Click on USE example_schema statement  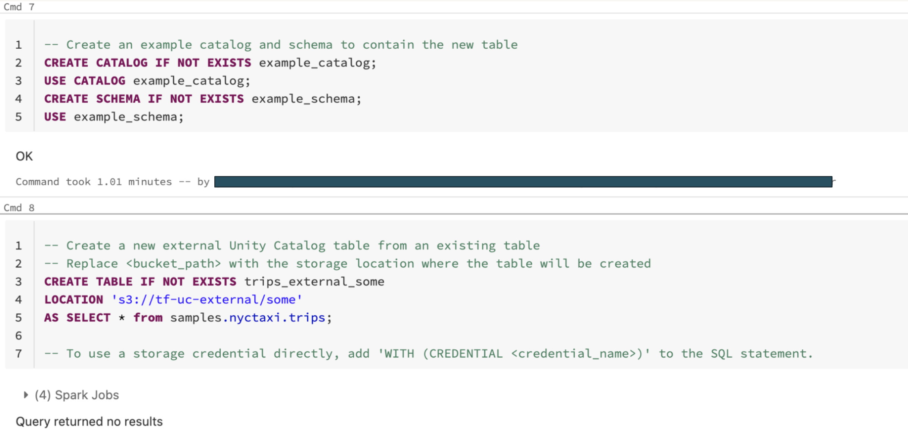coord(114,117)
